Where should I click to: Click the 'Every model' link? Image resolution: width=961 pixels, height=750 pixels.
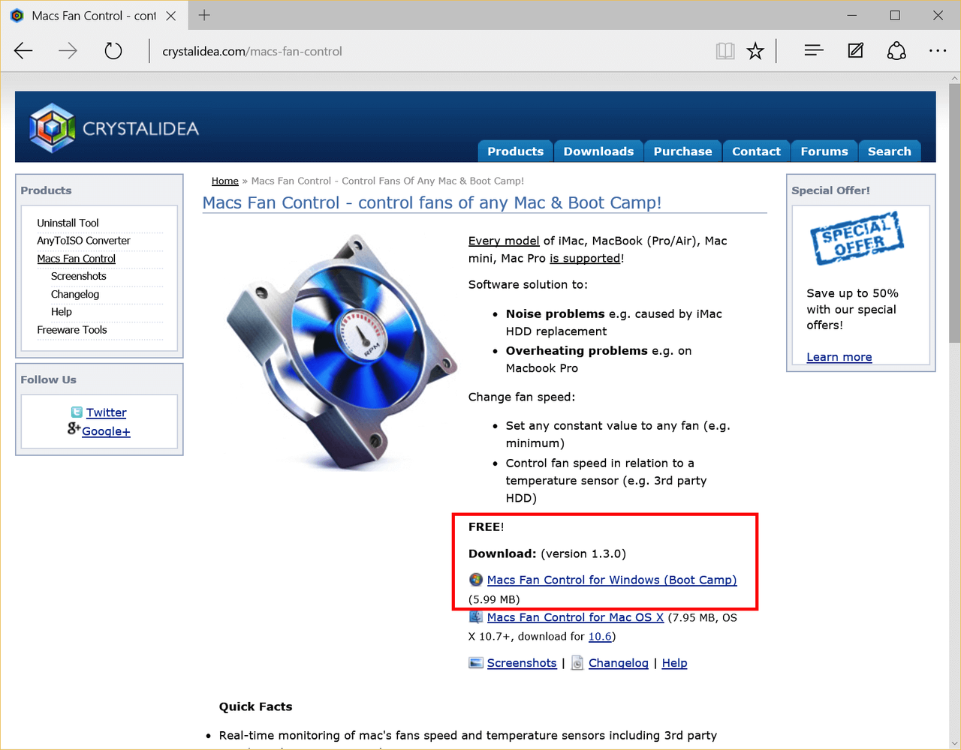504,241
